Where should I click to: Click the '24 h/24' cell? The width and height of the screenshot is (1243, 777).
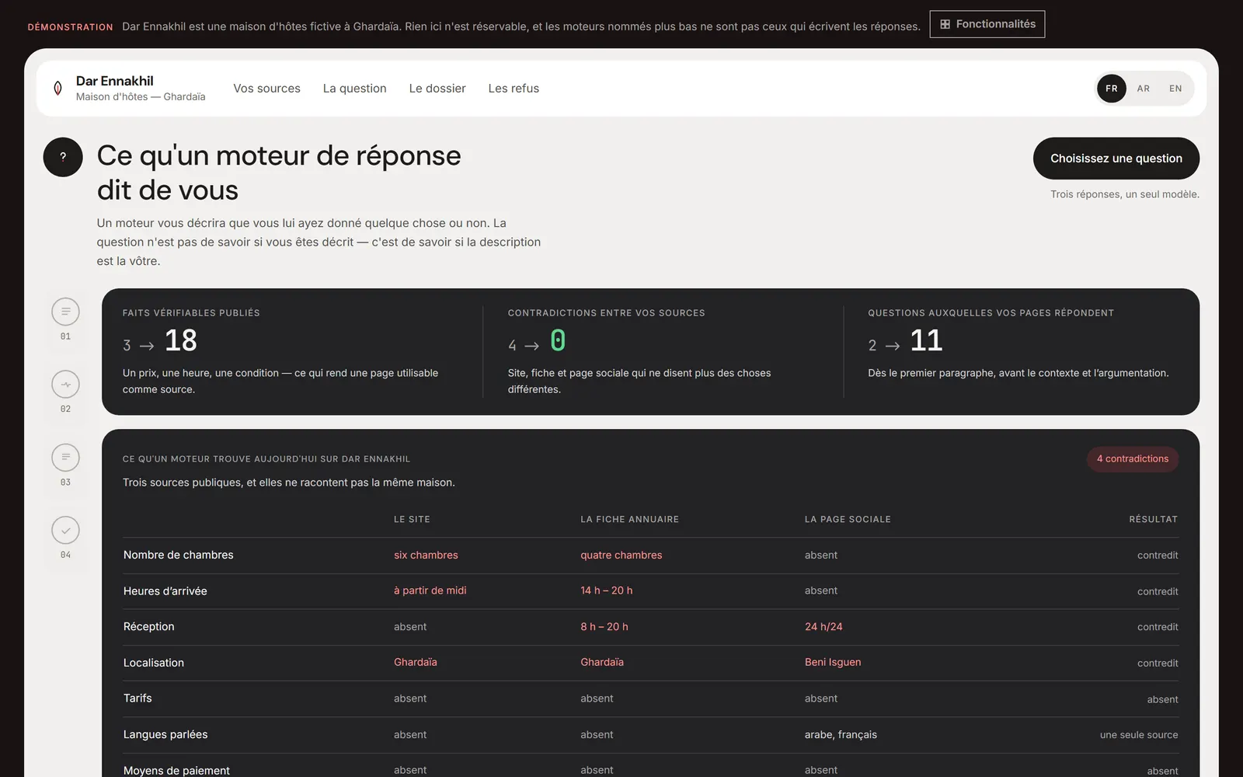click(823, 626)
